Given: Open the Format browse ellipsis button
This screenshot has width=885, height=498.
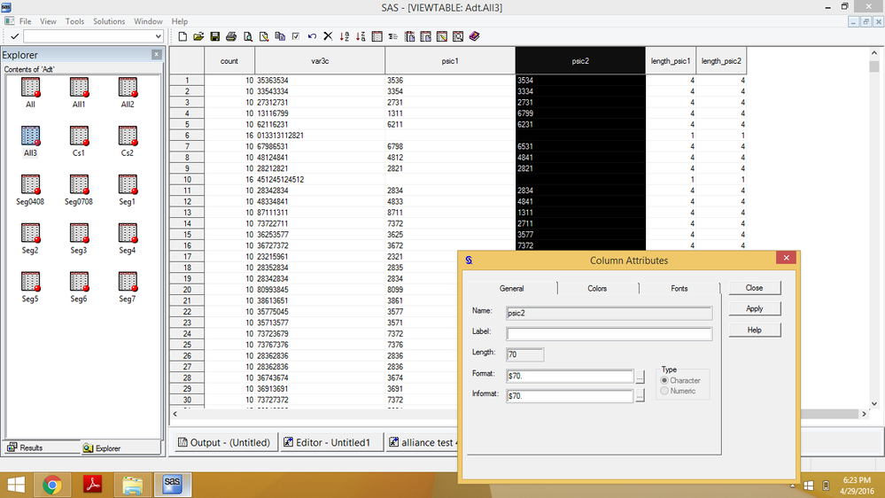Looking at the screenshot, I should point(641,377).
